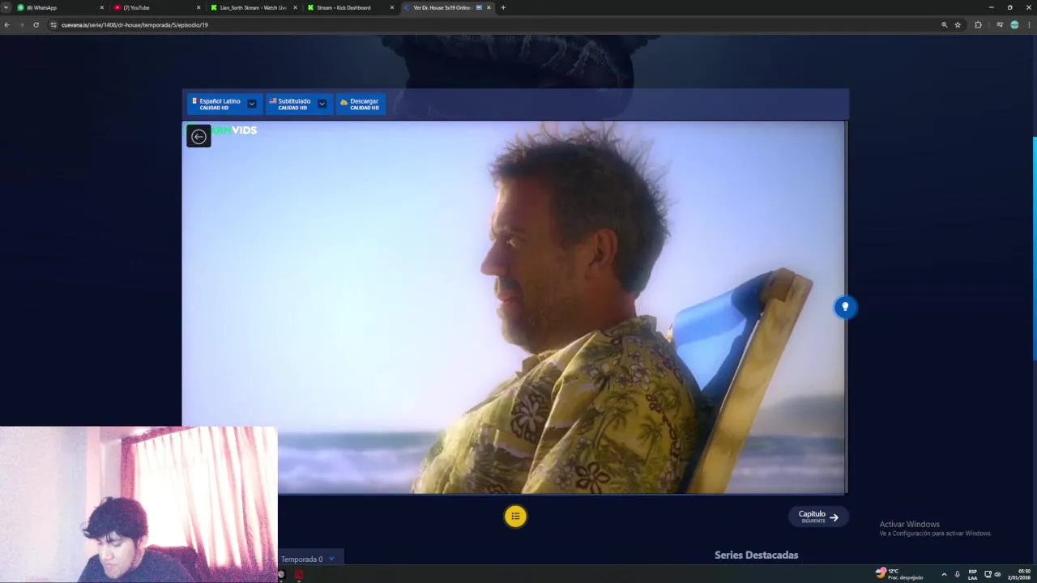Click the media playing indicator on Dr. House tab
This screenshot has width=1037, height=583.
click(x=479, y=7)
